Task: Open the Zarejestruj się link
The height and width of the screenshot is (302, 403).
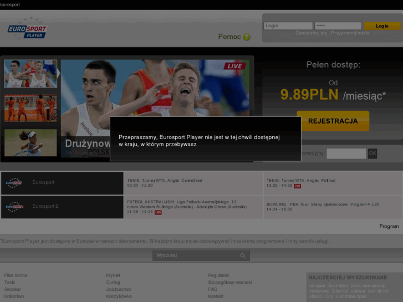Action: point(311,33)
